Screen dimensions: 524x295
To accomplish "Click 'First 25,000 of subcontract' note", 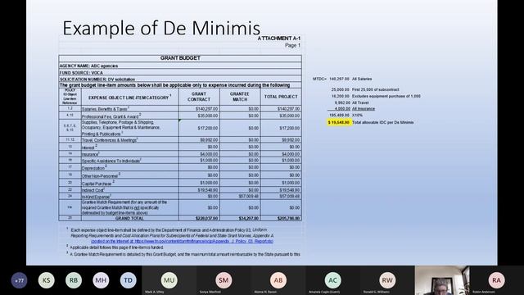I will coord(376,89).
